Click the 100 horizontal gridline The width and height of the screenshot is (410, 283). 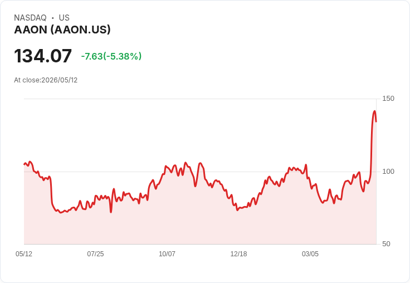[x=200, y=172]
